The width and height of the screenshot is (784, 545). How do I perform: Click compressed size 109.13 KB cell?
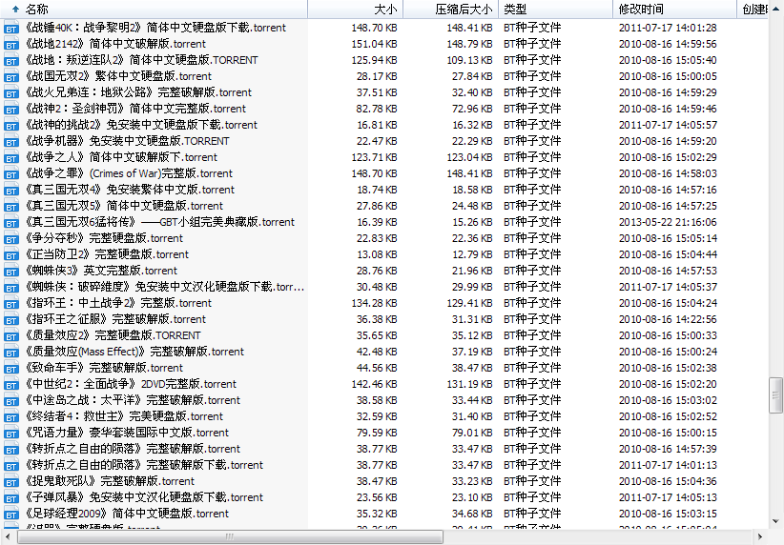(469, 60)
